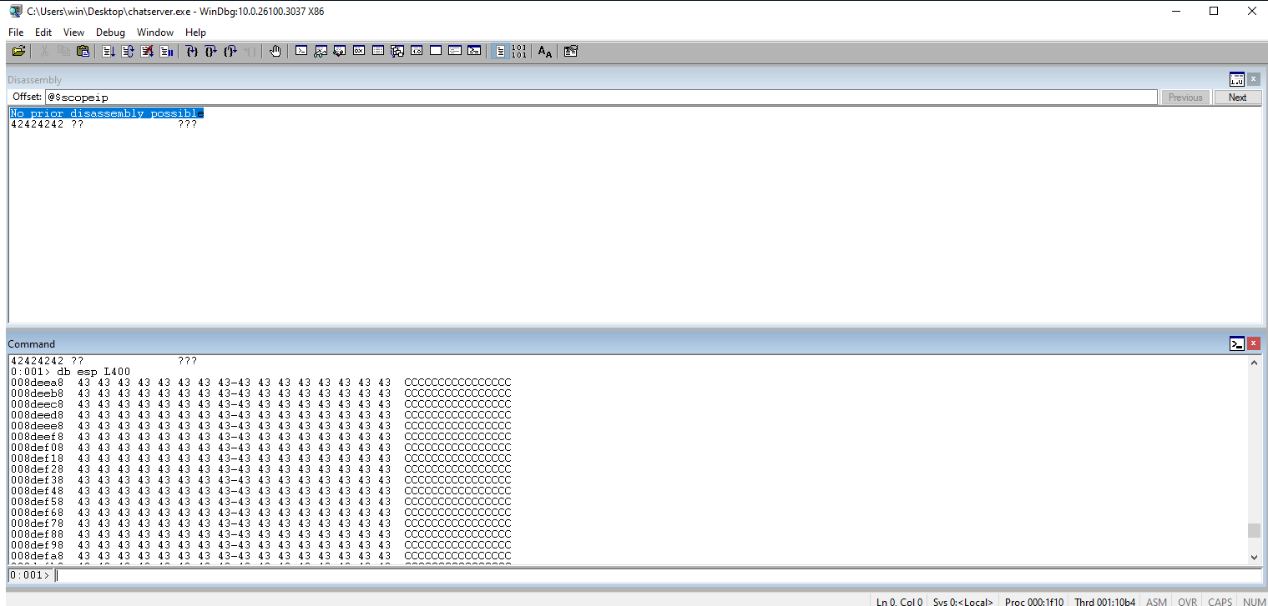Switch to Source mode off (101) button
Viewport: 1268px width, 606px height.
(x=519, y=52)
